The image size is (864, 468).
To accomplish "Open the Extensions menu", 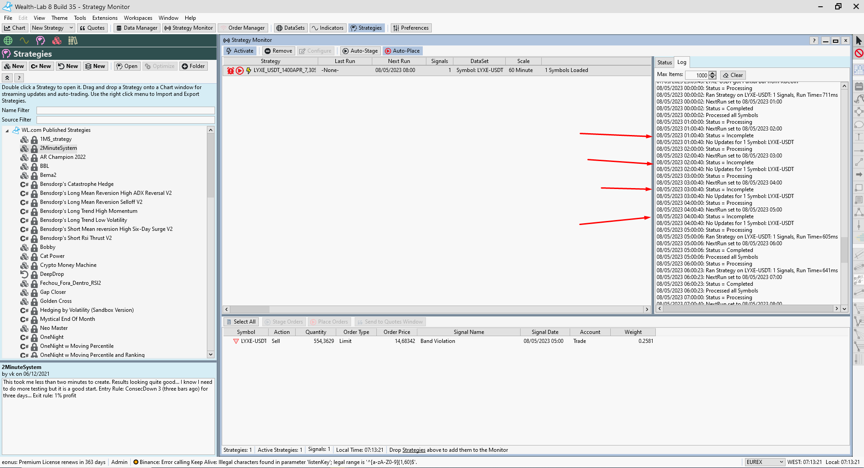I will tap(105, 18).
